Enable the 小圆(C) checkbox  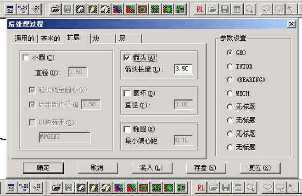26,58
